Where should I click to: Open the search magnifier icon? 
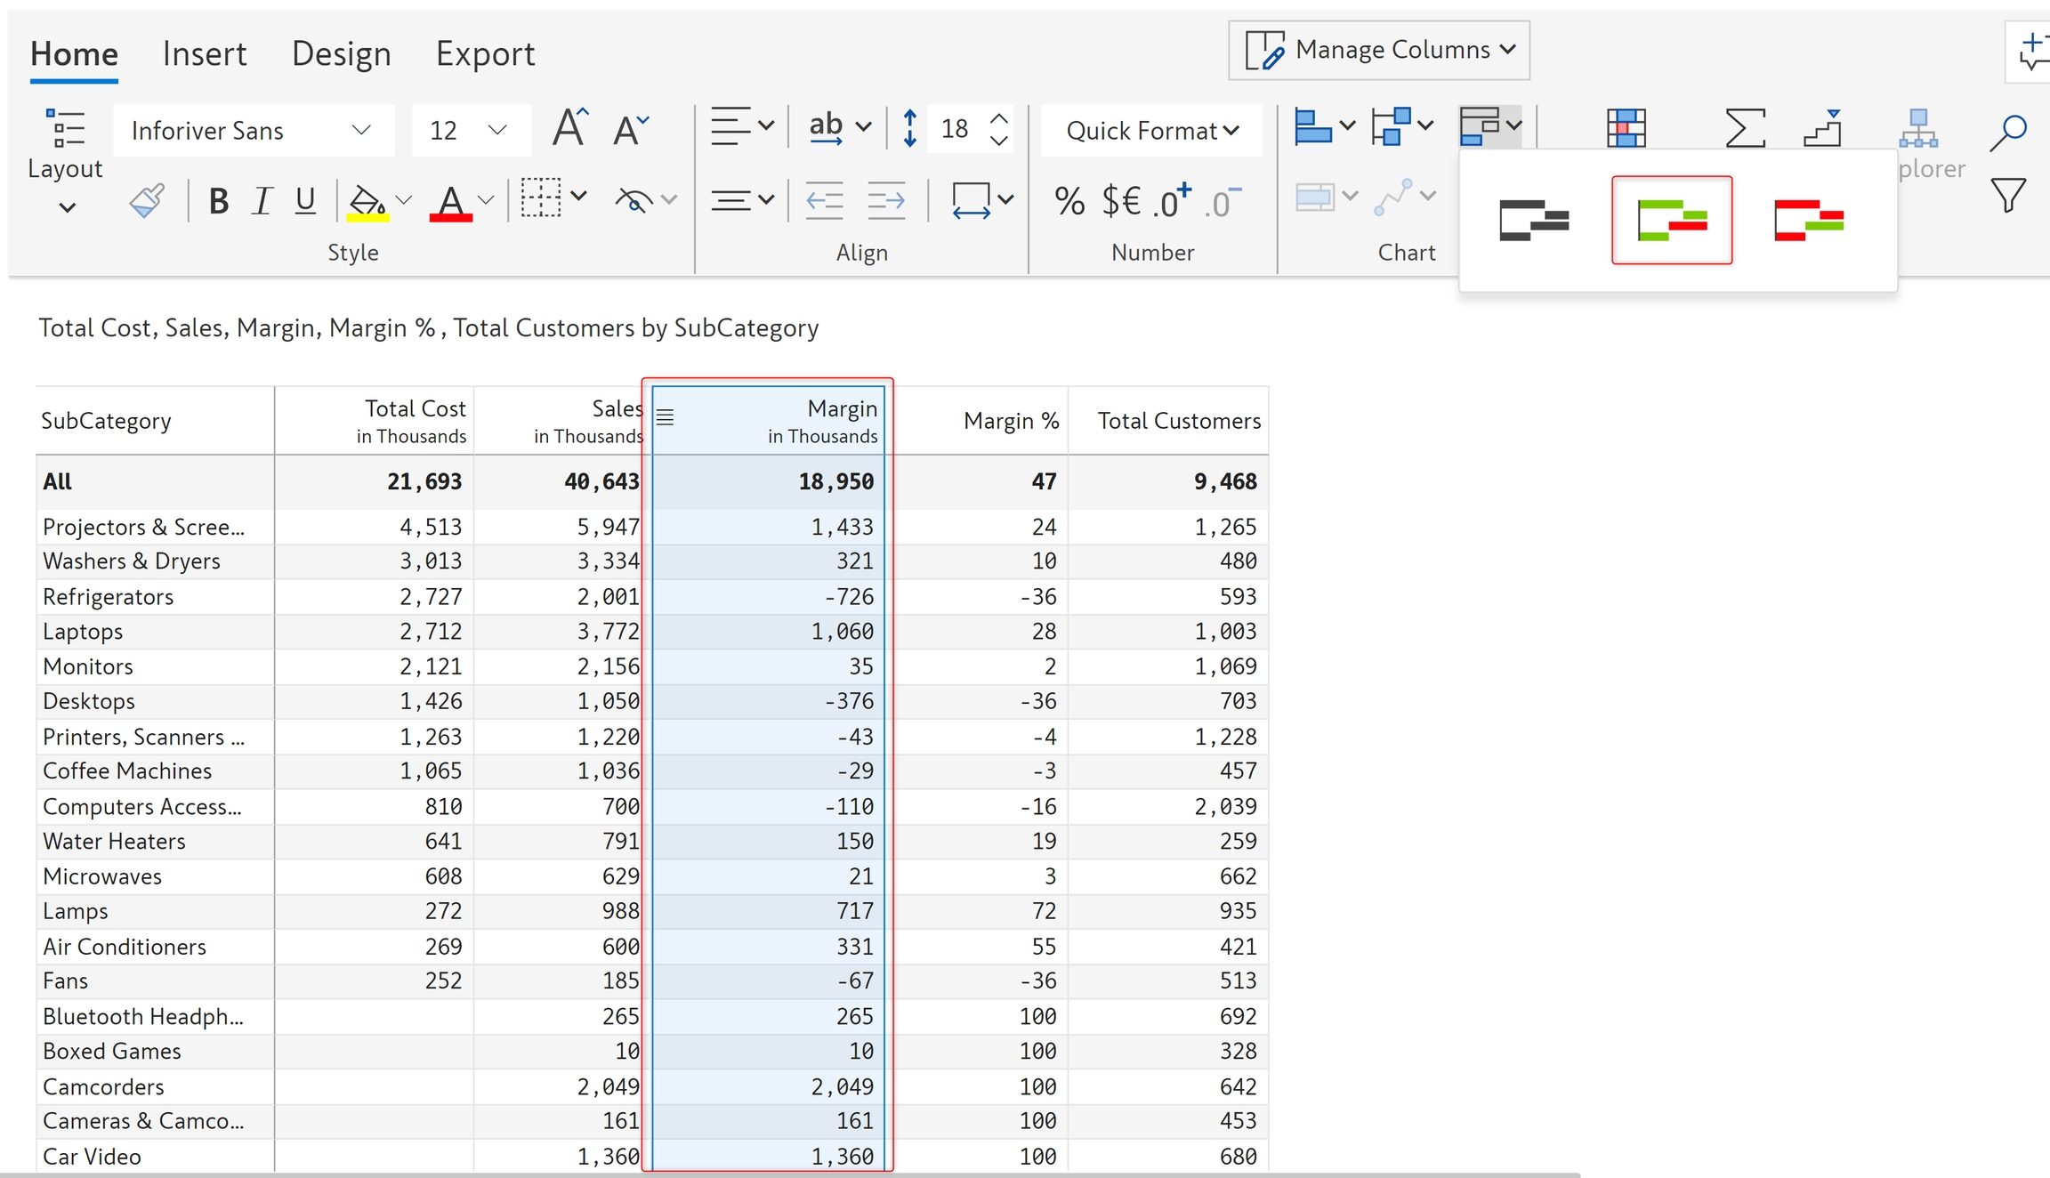[x=2008, y=131]
